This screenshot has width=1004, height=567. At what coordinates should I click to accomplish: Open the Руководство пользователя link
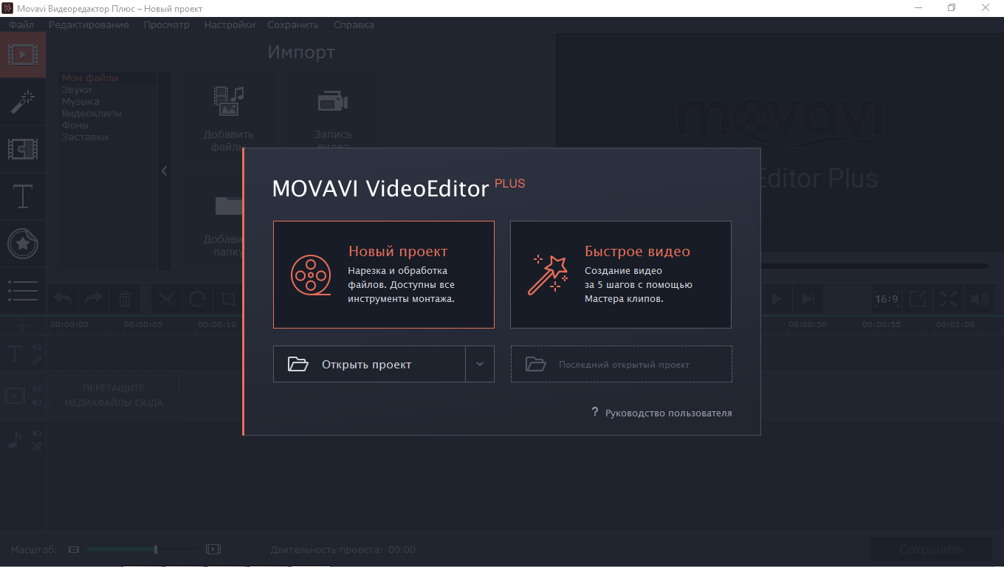tap(669, 413)
